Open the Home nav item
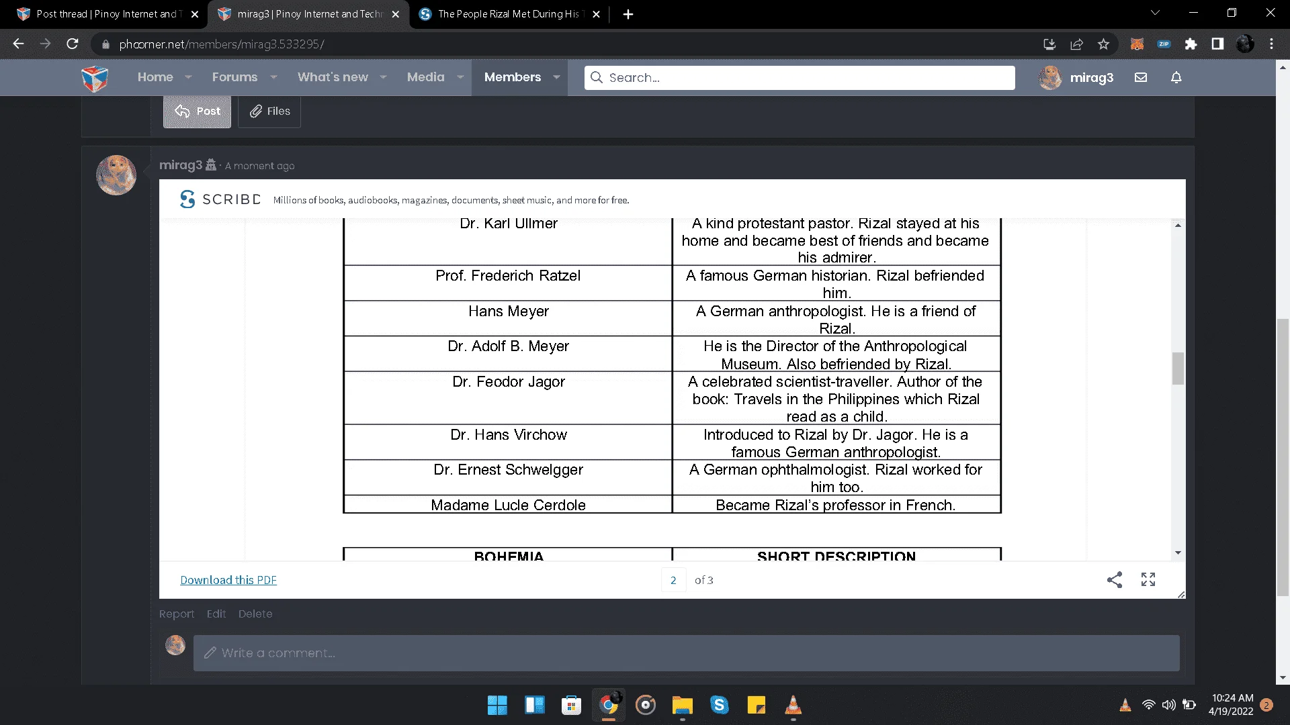 coord(155,77)
